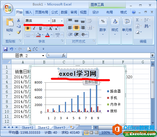The image size is (157, 137).
Task: Click the Paste clipboard icon
Action: (x=10, y=22)
